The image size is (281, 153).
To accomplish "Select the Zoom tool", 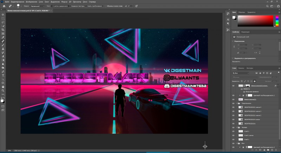I will tap(3, 91).
